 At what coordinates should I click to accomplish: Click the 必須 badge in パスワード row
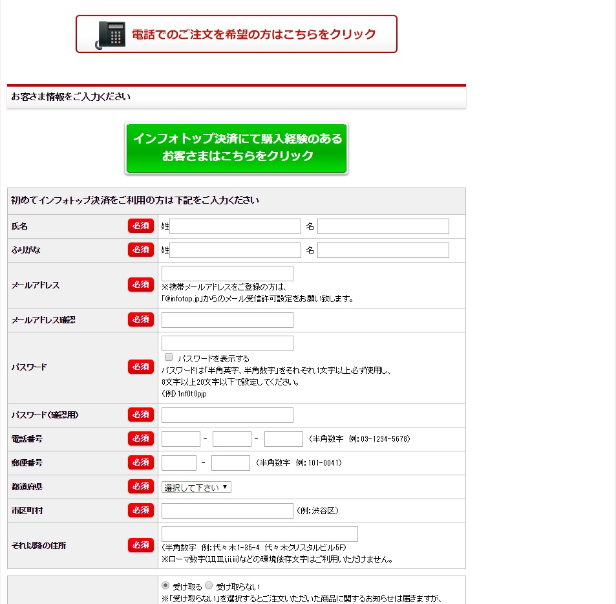tap(141, 367)
